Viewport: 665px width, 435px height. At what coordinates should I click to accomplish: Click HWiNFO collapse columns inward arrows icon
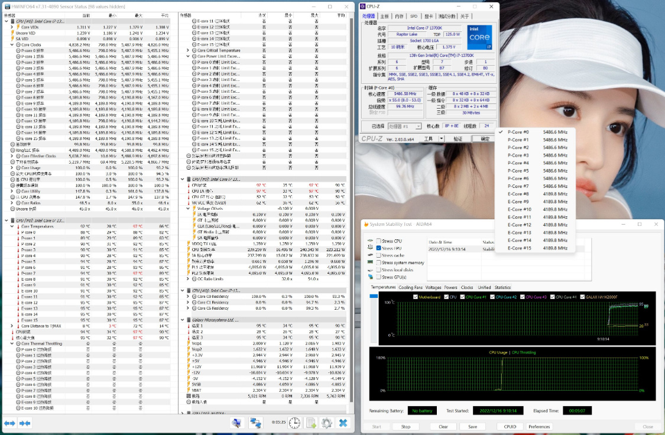25,423
